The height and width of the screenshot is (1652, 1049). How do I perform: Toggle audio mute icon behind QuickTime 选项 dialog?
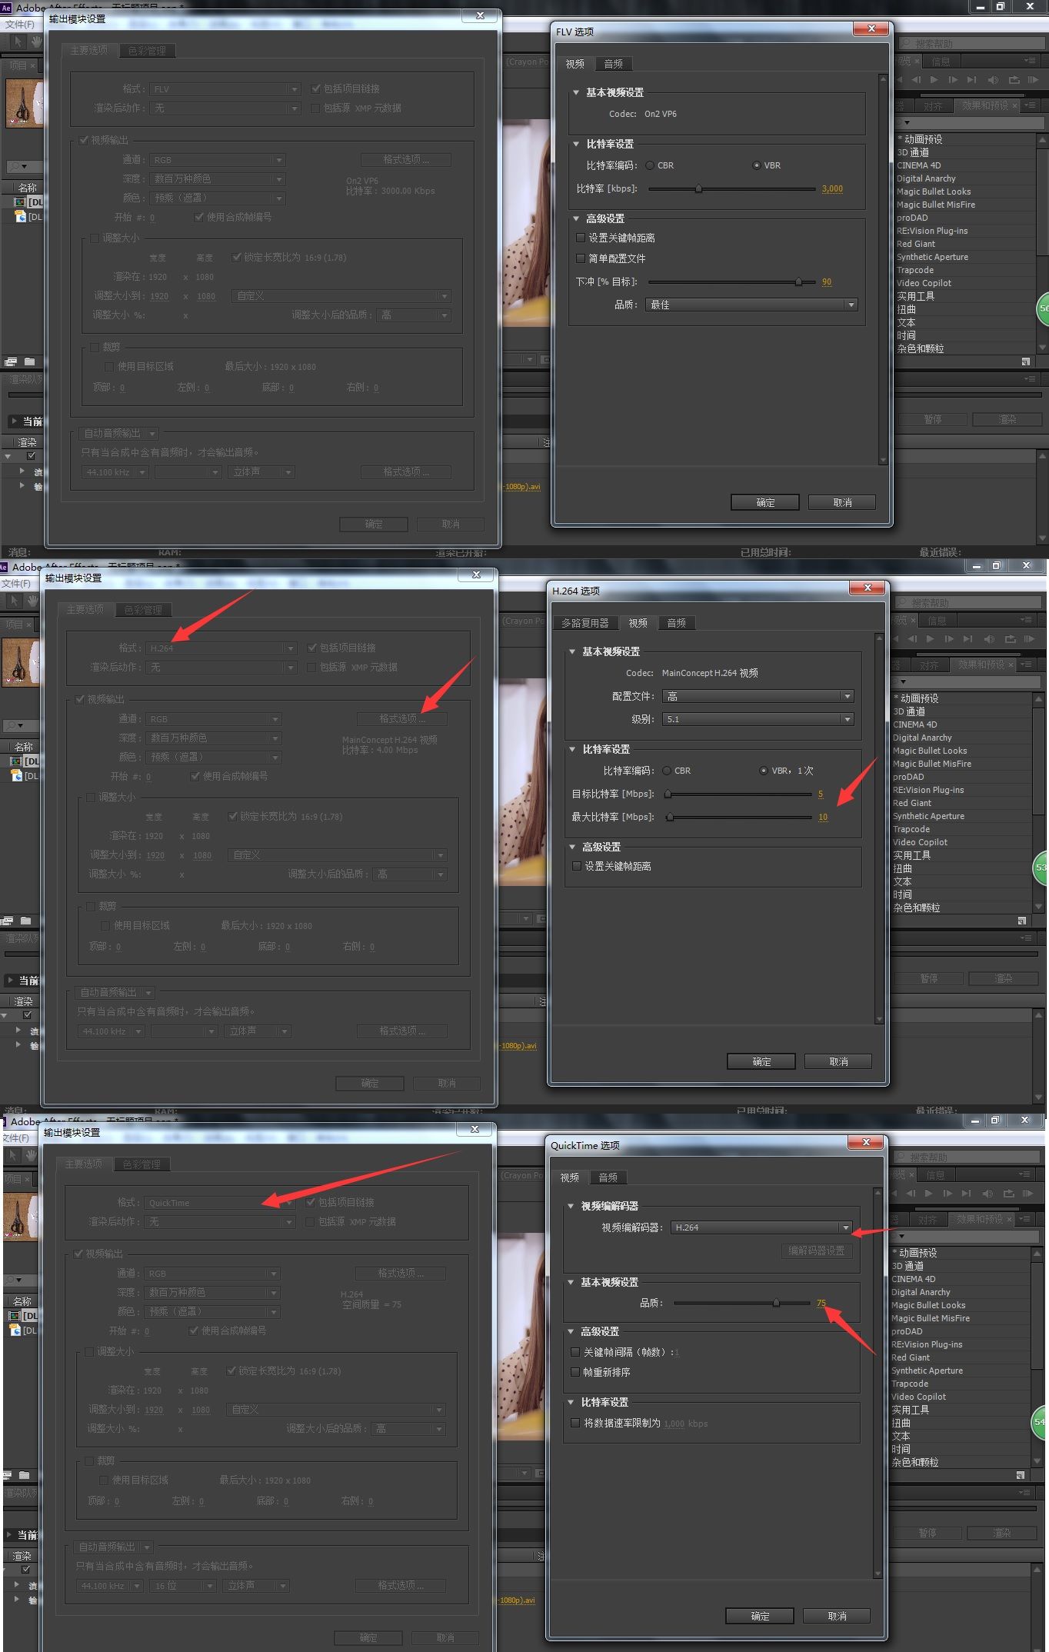pyautogui.click(x=987, y=1193)
